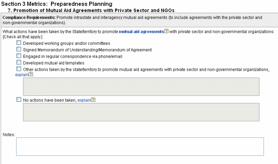Check Developed working groups and/or committees
Screen dimensions: 278x164
click(19, 43)
